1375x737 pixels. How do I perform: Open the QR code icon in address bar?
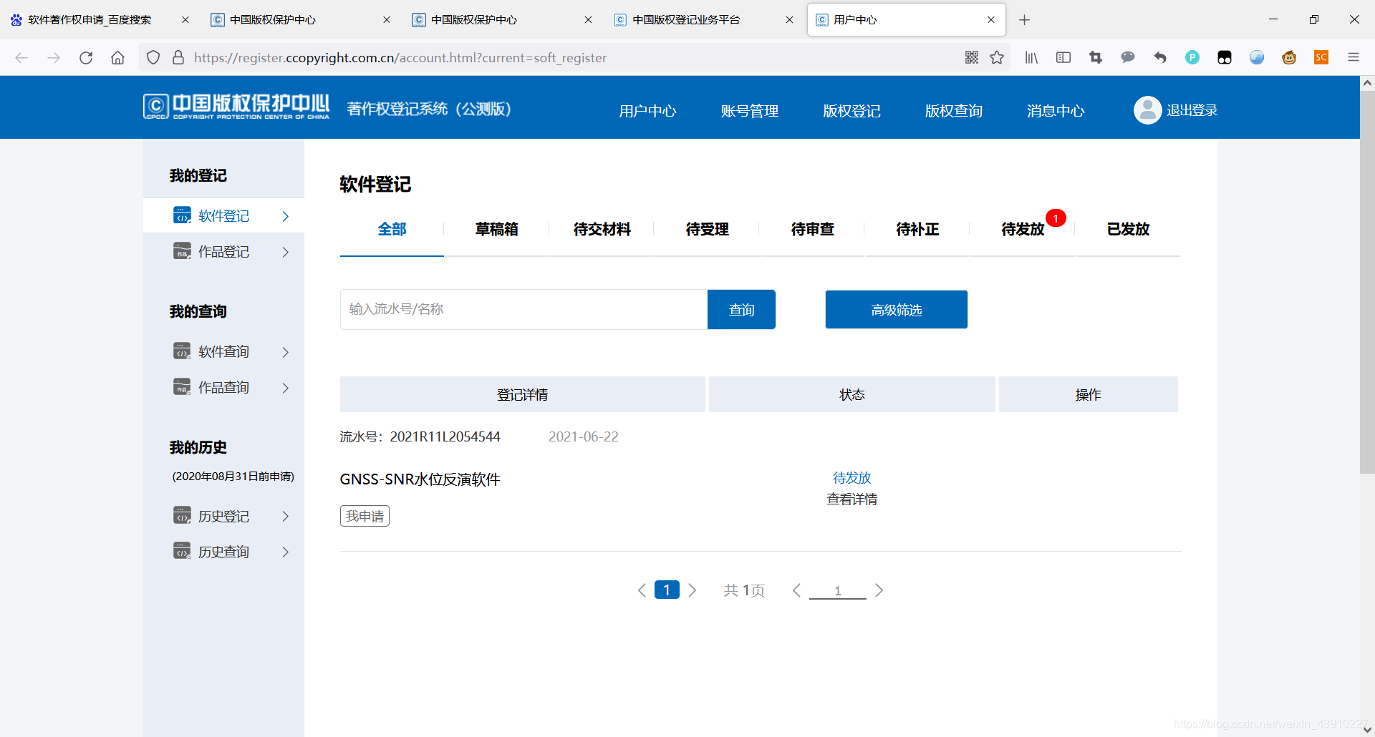point(972,58)
